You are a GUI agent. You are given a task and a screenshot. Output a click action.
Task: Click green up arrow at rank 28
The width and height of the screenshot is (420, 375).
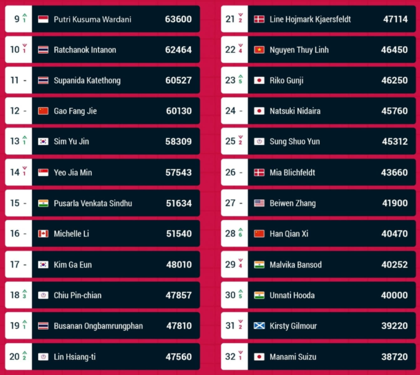241,230
